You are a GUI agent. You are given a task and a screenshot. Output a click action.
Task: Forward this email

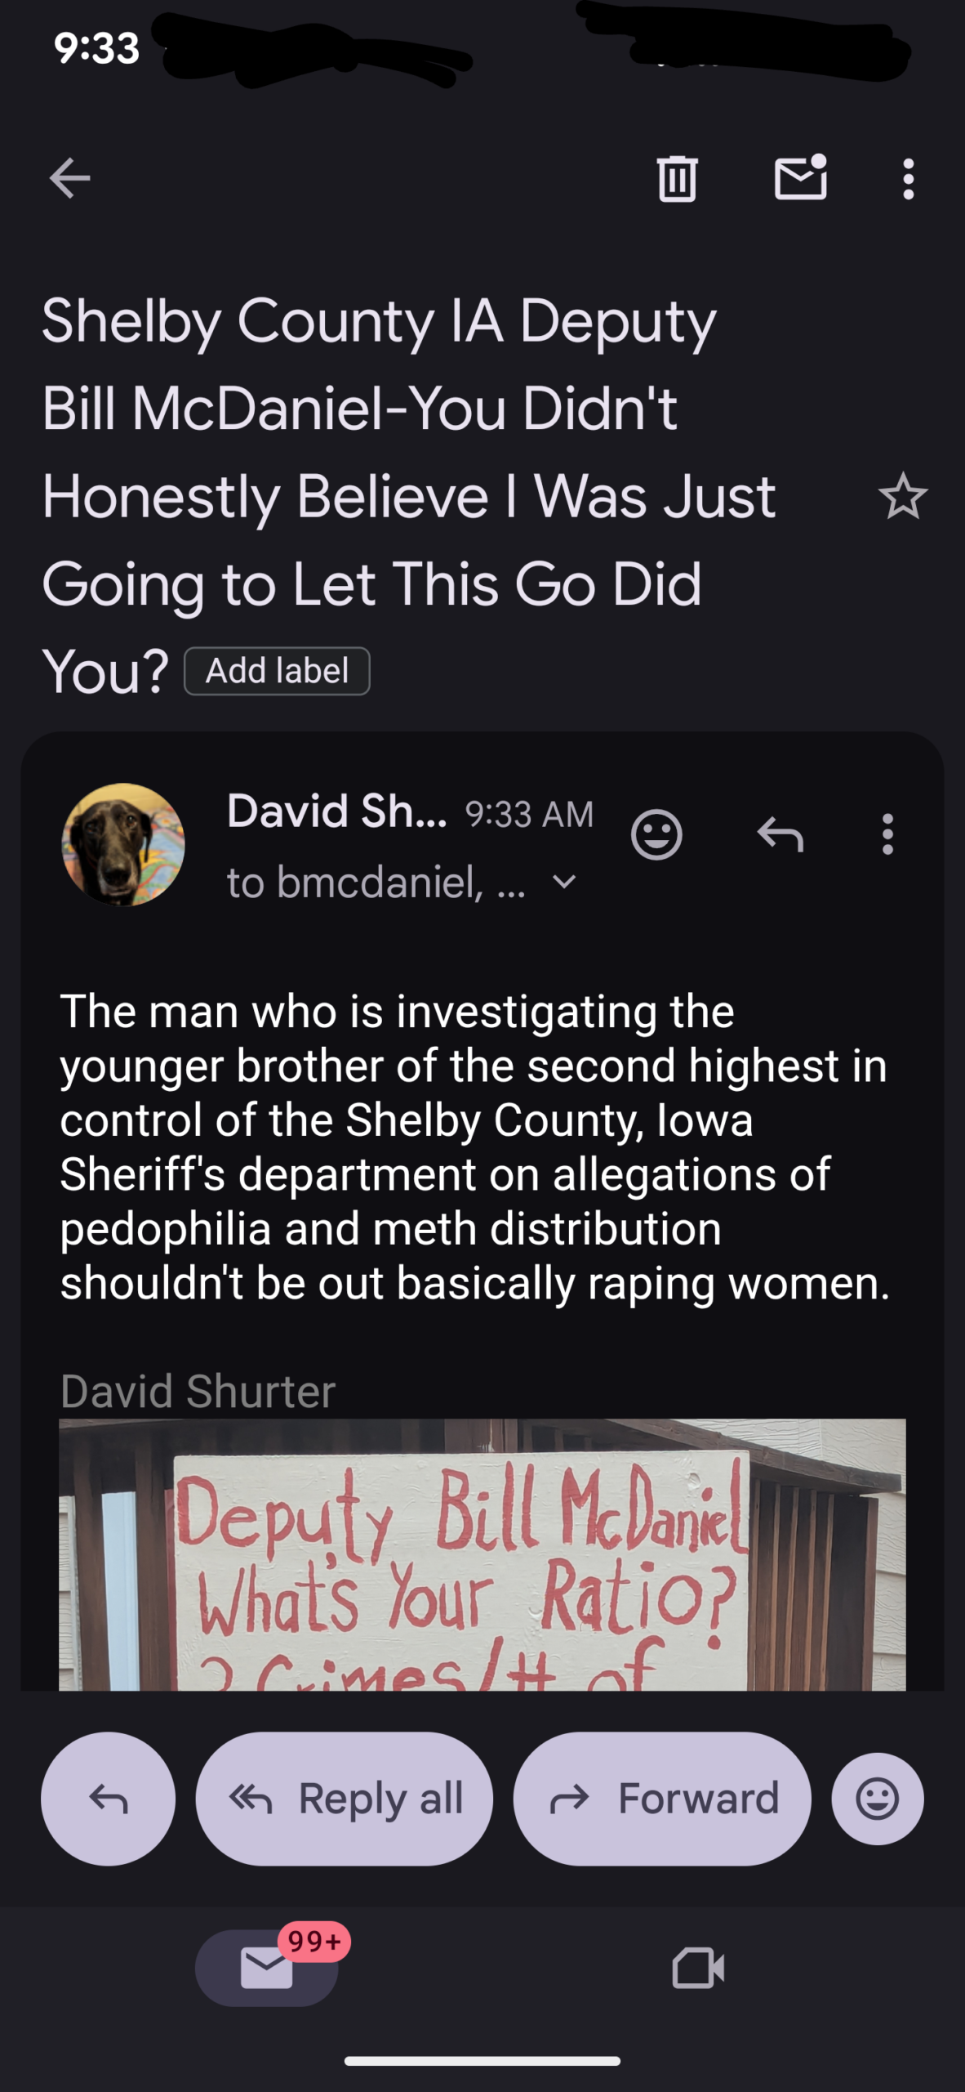(662, 1799)
